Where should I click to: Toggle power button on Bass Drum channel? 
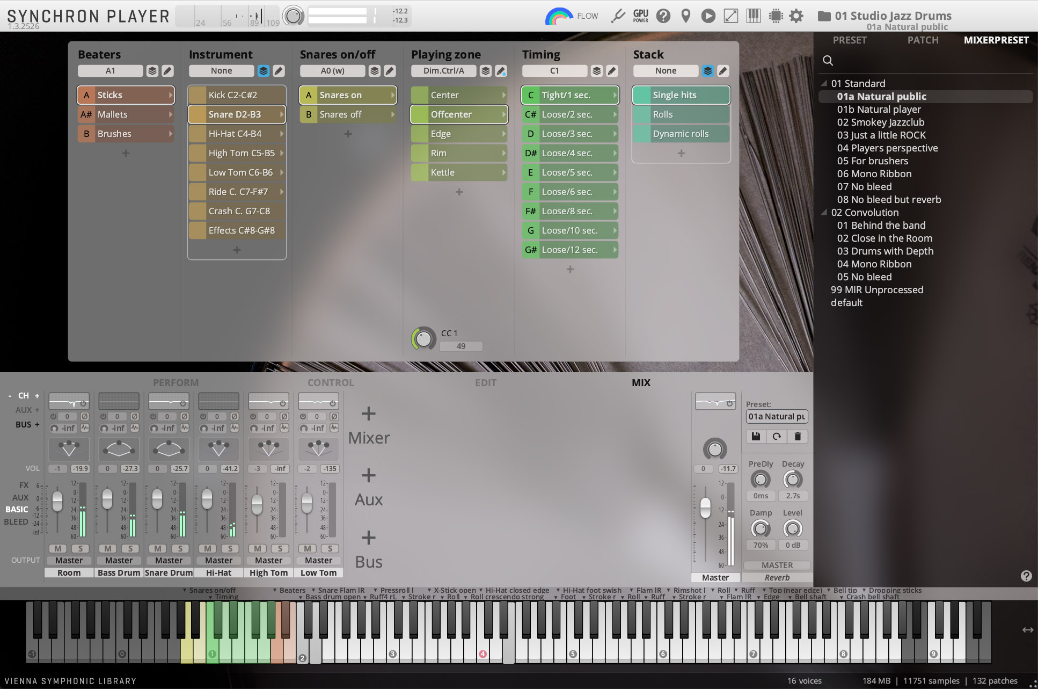pos(104,417)
